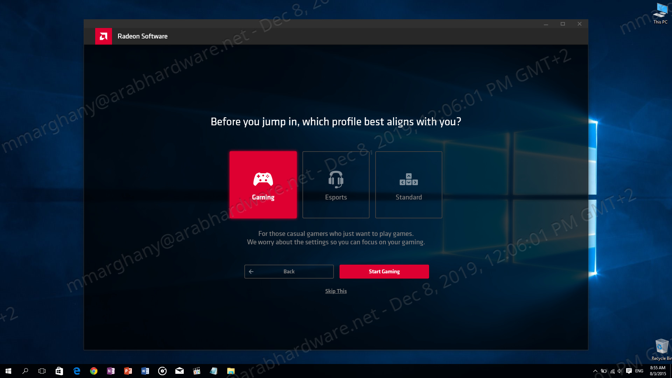Choose the Esports profile card
Screen dimensions: 672x378
click(336, 185)
